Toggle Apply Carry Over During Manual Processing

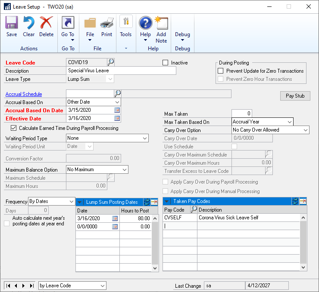pyautogui.click(x=166, y=191)
